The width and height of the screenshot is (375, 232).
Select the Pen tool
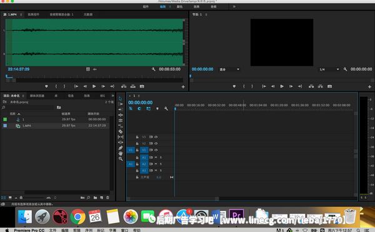click(x=121, y=148)
